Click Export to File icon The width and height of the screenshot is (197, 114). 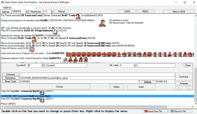click(x=172, y=111)
